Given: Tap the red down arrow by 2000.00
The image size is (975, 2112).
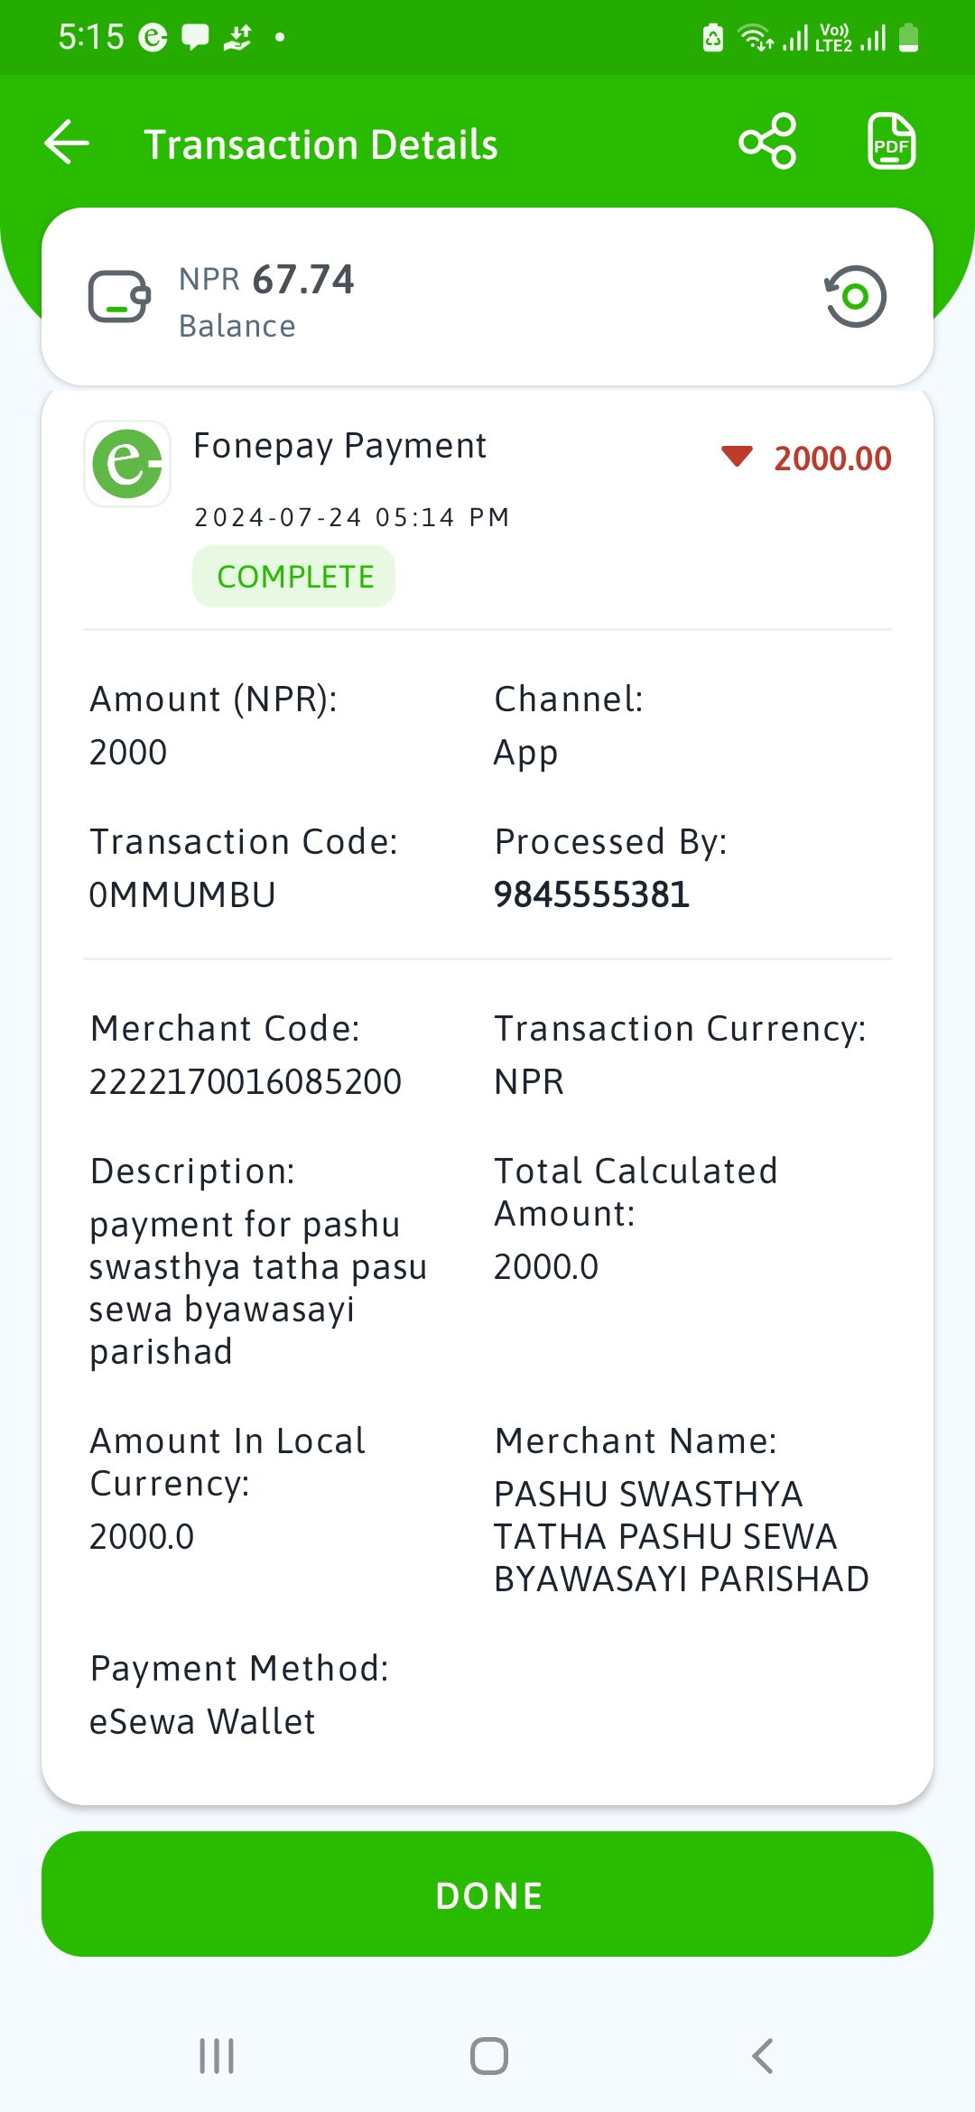Looking at the screenshot, I should pyautogui.click(x=737, y=457).
